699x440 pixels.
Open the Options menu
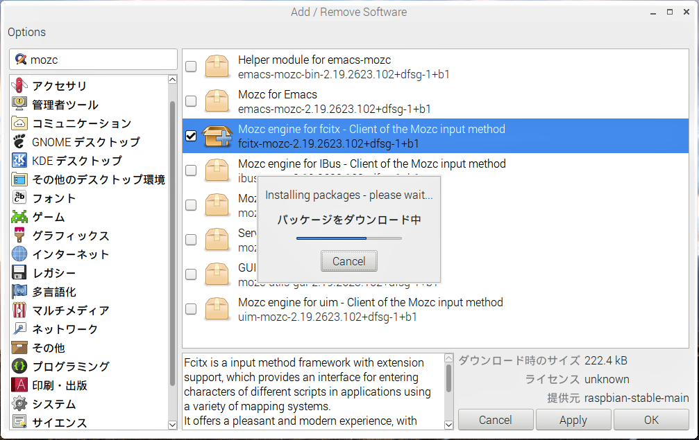pos(27,32)
